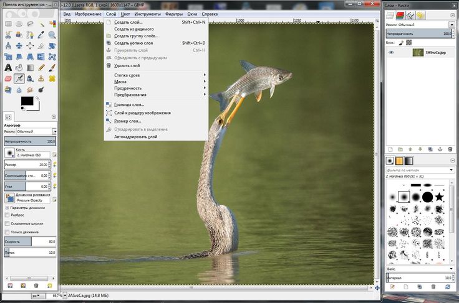459x303 pixels.
Task: Select the Crop tool
Action: pyautogui.click(x=41, y=46)
